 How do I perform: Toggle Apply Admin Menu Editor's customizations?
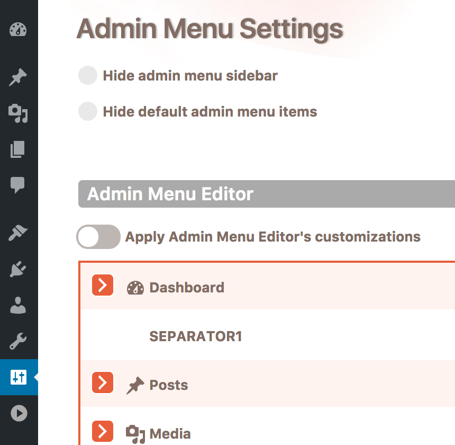pos(98,237)
